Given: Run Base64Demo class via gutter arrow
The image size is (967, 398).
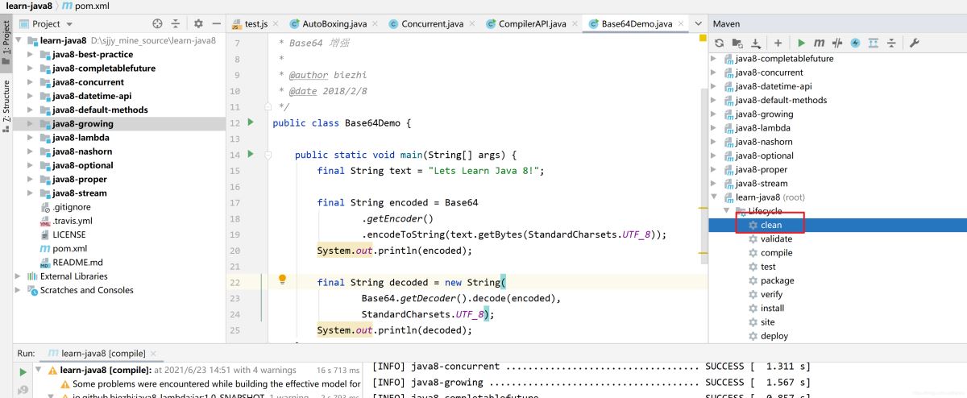Looking at the screenshot, I should 251,122.
